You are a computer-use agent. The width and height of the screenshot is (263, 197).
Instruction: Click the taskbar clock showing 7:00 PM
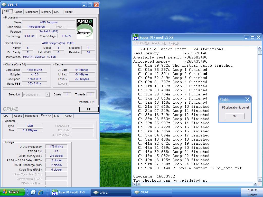coord(252,190)
